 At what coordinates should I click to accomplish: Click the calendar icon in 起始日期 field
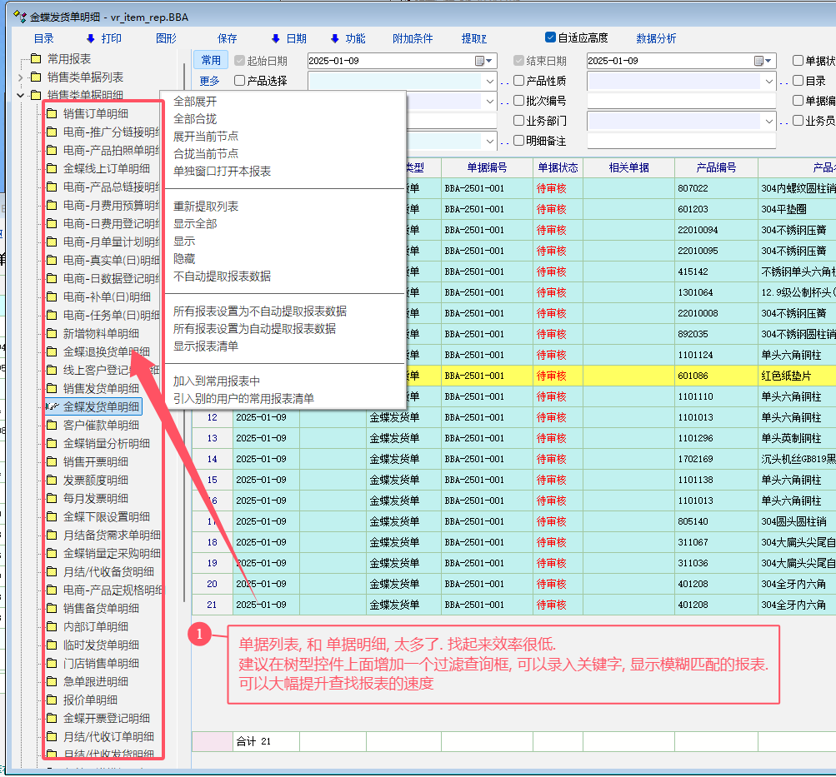(x=479, y=61)
